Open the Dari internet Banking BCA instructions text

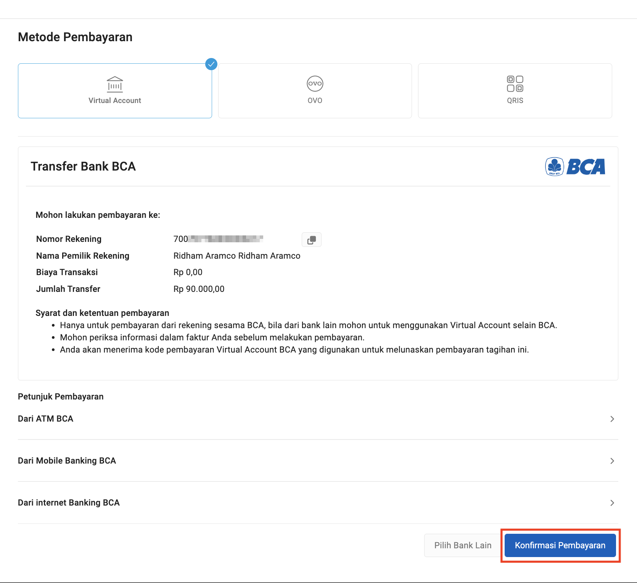coord(69,502)
